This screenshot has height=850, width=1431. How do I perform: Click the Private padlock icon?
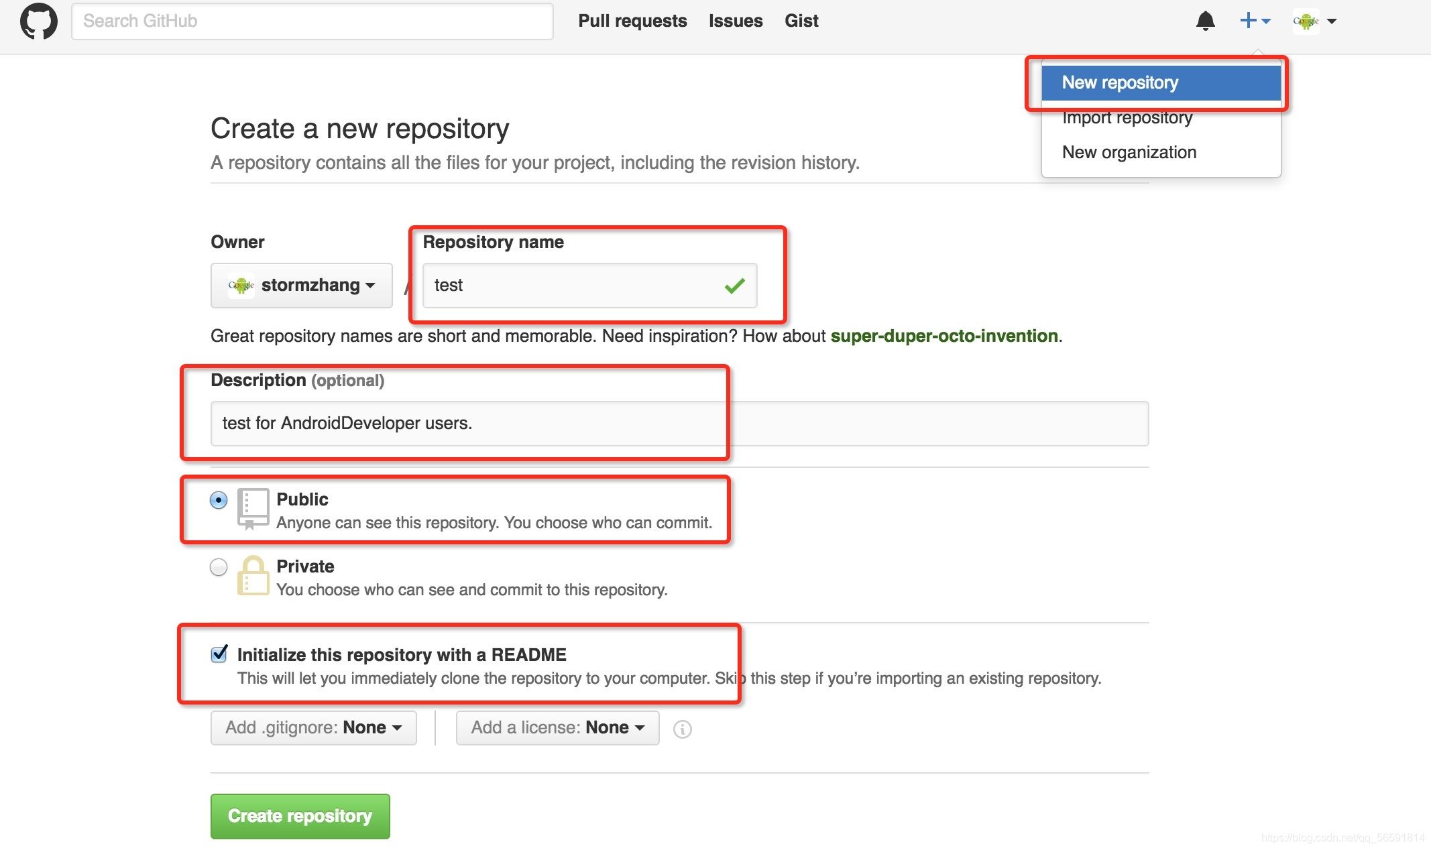[x=253, y=576]
